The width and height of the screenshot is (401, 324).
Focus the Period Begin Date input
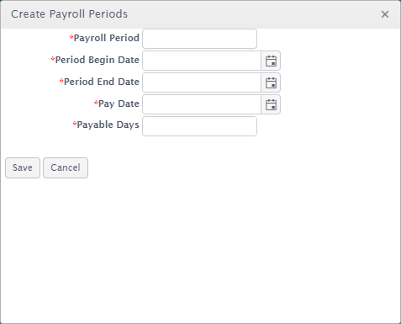tap(202, 61)
